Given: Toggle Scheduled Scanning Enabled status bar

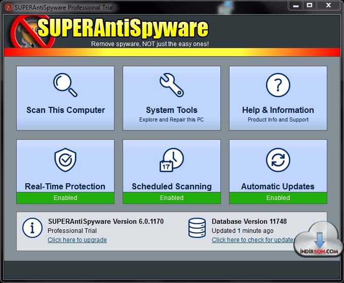Looking at the screenshot, I should (x=172, y=198).
